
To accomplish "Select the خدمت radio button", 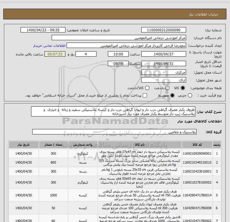I will coord(167,88).
